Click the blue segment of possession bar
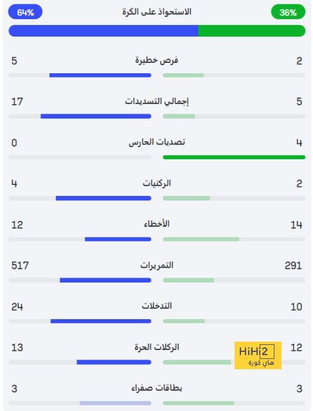 click(x=103, y=31)
